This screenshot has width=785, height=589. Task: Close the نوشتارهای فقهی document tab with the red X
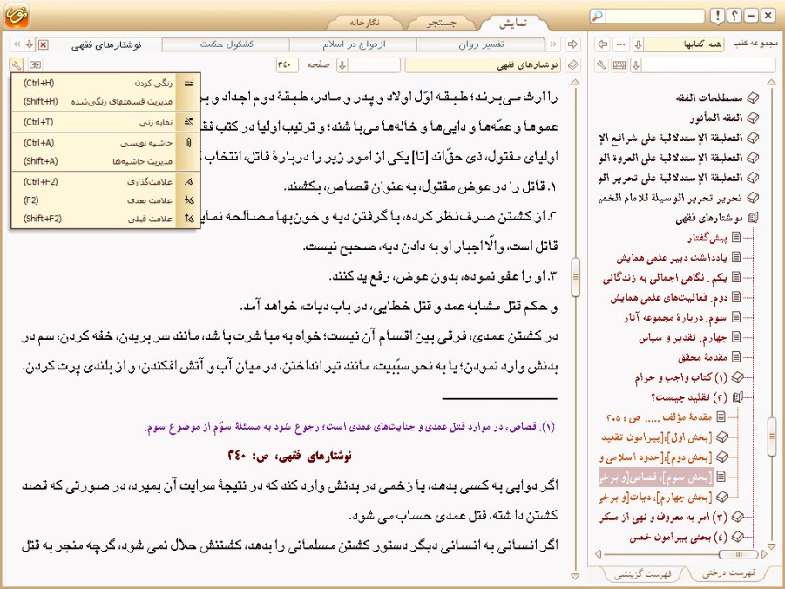[44, 45]
